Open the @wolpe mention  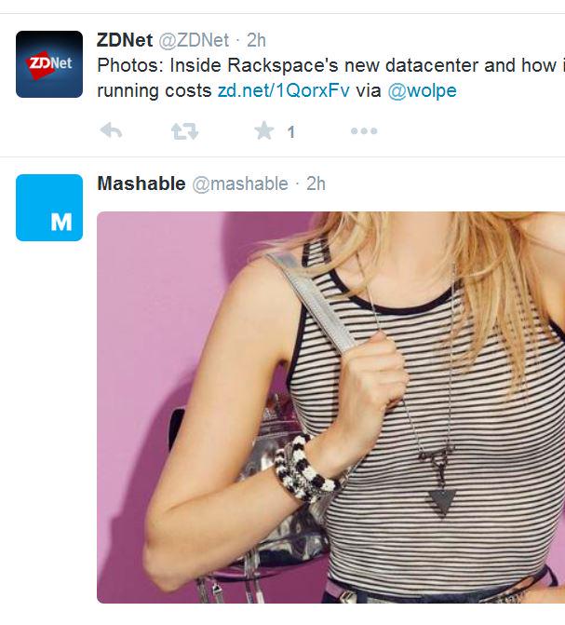[422, 91]
